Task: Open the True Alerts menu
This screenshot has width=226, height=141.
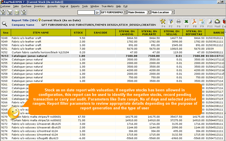Action: [x=107, y=6]
